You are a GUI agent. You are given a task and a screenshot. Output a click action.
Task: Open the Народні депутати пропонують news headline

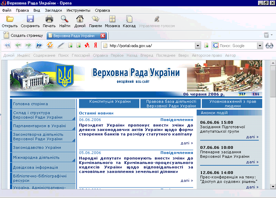[136, 165]
